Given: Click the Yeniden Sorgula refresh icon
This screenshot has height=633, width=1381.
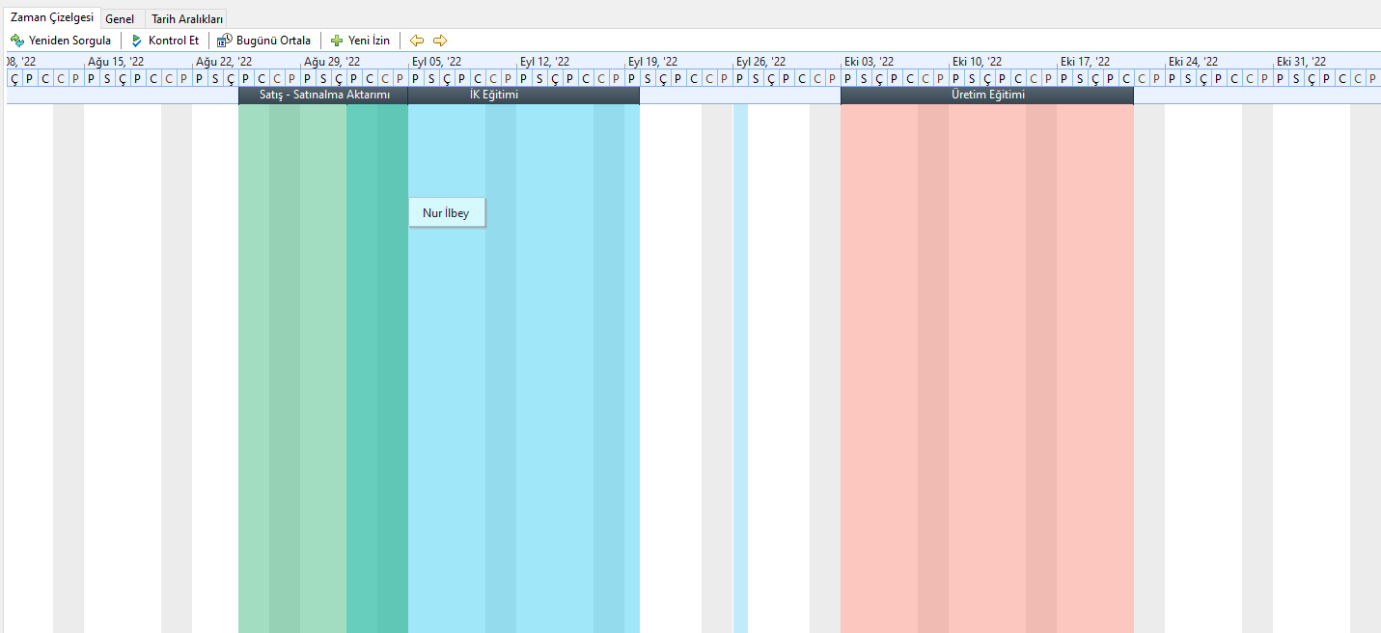Looking at the screenshot, I should coord(16,41).
